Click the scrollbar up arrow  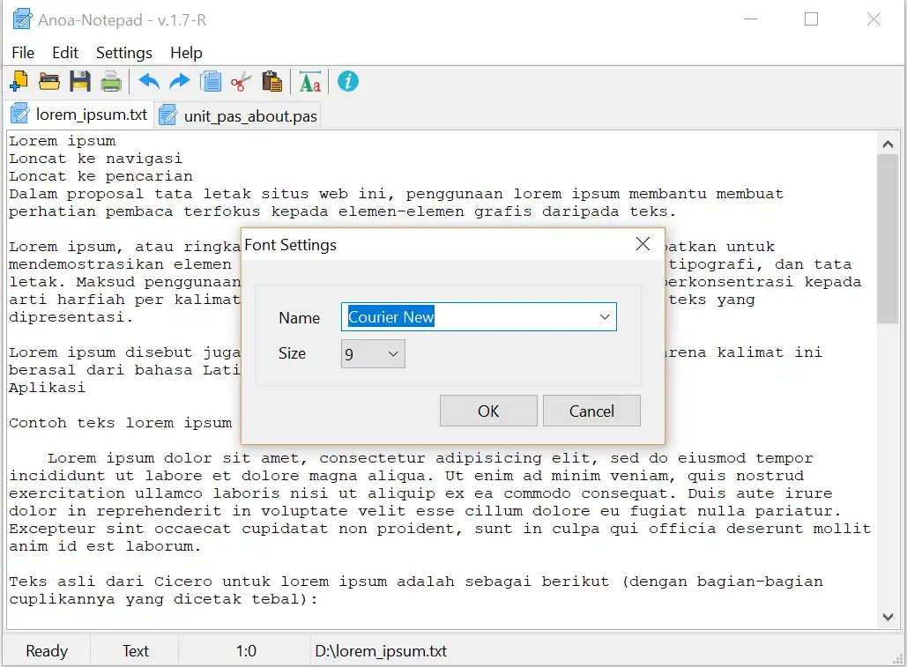[888, 144]
